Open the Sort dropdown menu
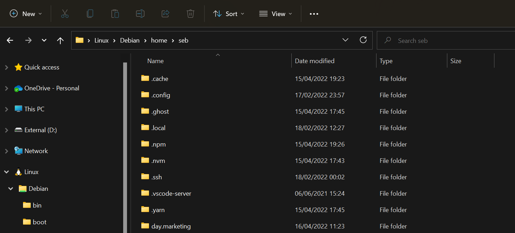 [x=229, y=14]
